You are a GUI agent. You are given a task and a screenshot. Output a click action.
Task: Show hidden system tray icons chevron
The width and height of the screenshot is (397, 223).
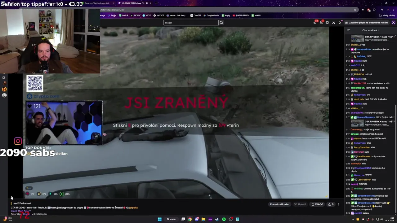[353, 219]
